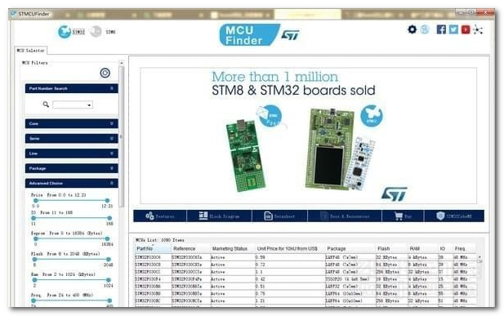Expand the Package filter section
The image size is (504, 316).
tap(71, 168)
